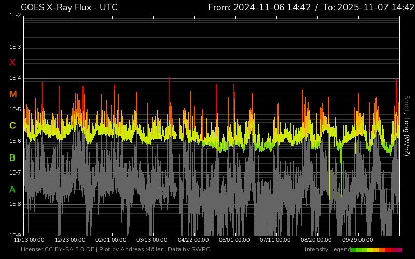This screenshot has height=259, width=415.
Task: Select the 02/01 00:00 x-axis tick label
Action: click(x=110, y=240)
